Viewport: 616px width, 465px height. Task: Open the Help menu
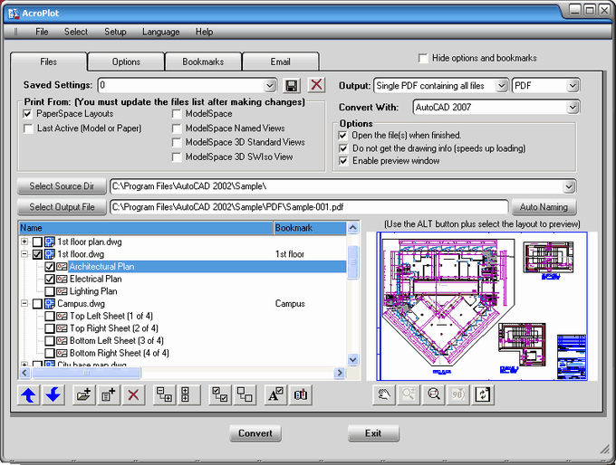tap(205, 32)
